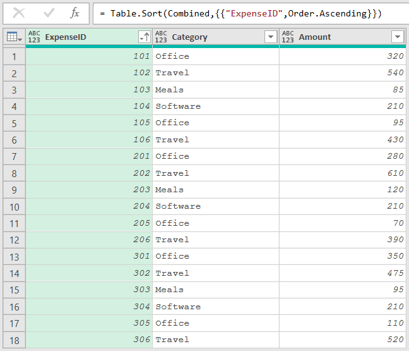Click Amount cell 95 in row 15
409x351 pixels.
(343, 290)
